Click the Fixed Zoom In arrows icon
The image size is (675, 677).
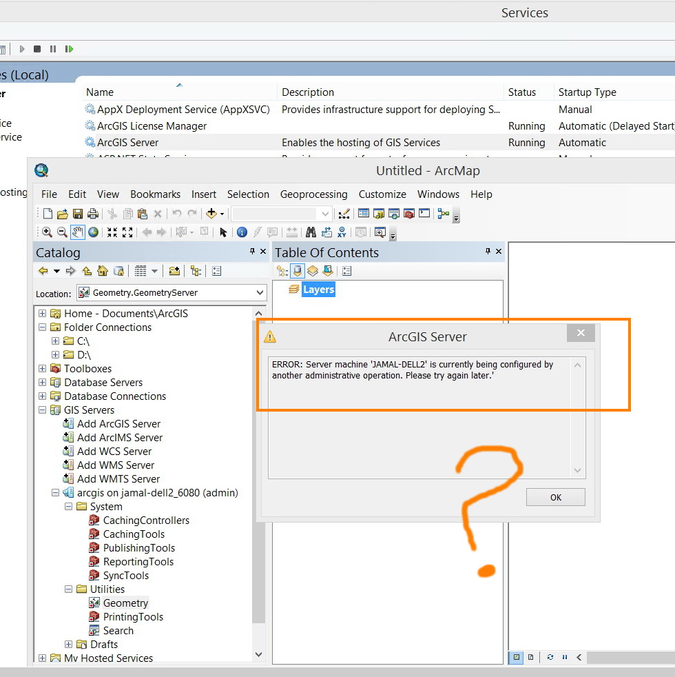click(112, 233)
